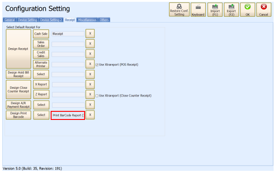The image size is (275, 174).
Task: Open the on-screen Keyboard
Action: pyautogui.click(x=198, y=9)
